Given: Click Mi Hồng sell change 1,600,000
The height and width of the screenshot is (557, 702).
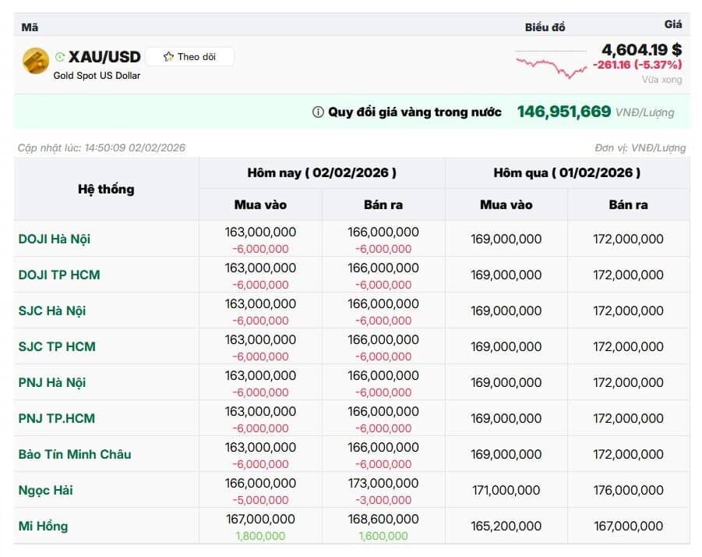Looking at the screenshot, I should (383, 536).
